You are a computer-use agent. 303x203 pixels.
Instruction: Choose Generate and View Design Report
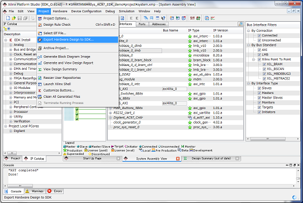tap(78, 63)
